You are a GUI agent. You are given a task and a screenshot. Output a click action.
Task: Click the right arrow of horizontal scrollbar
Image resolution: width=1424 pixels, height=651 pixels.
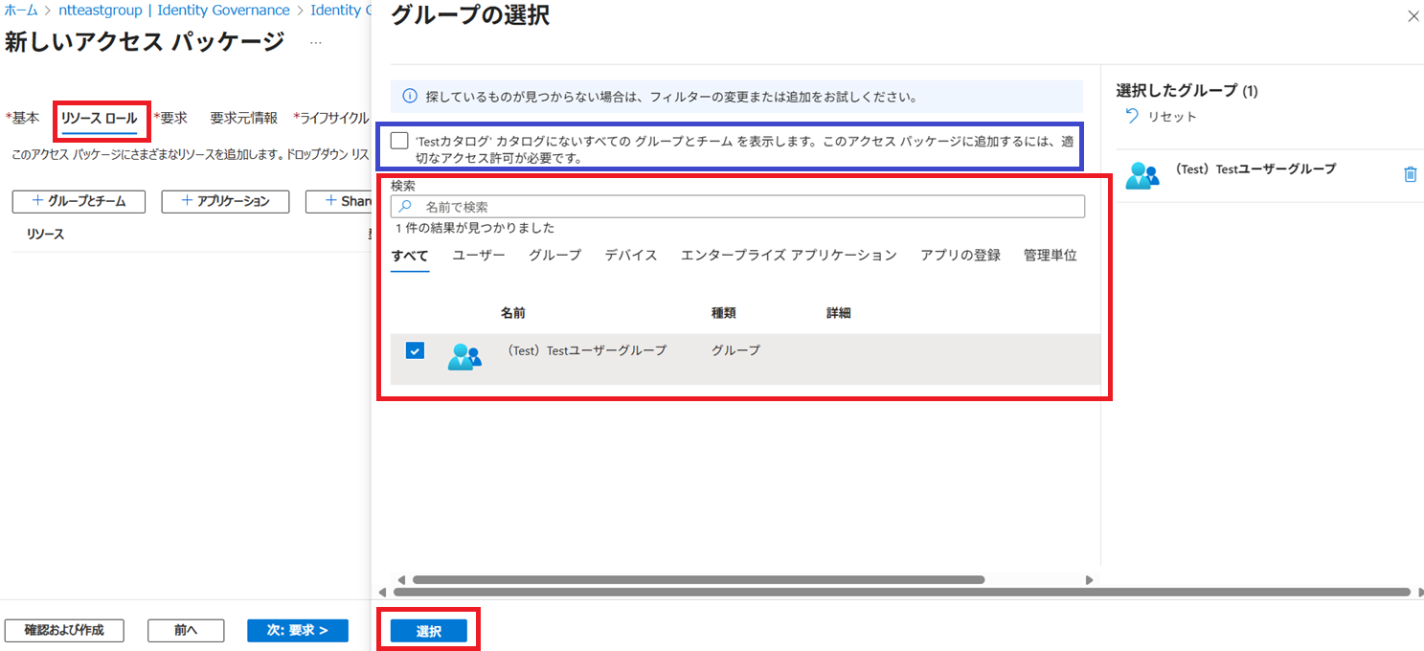tap(1089, 580)
